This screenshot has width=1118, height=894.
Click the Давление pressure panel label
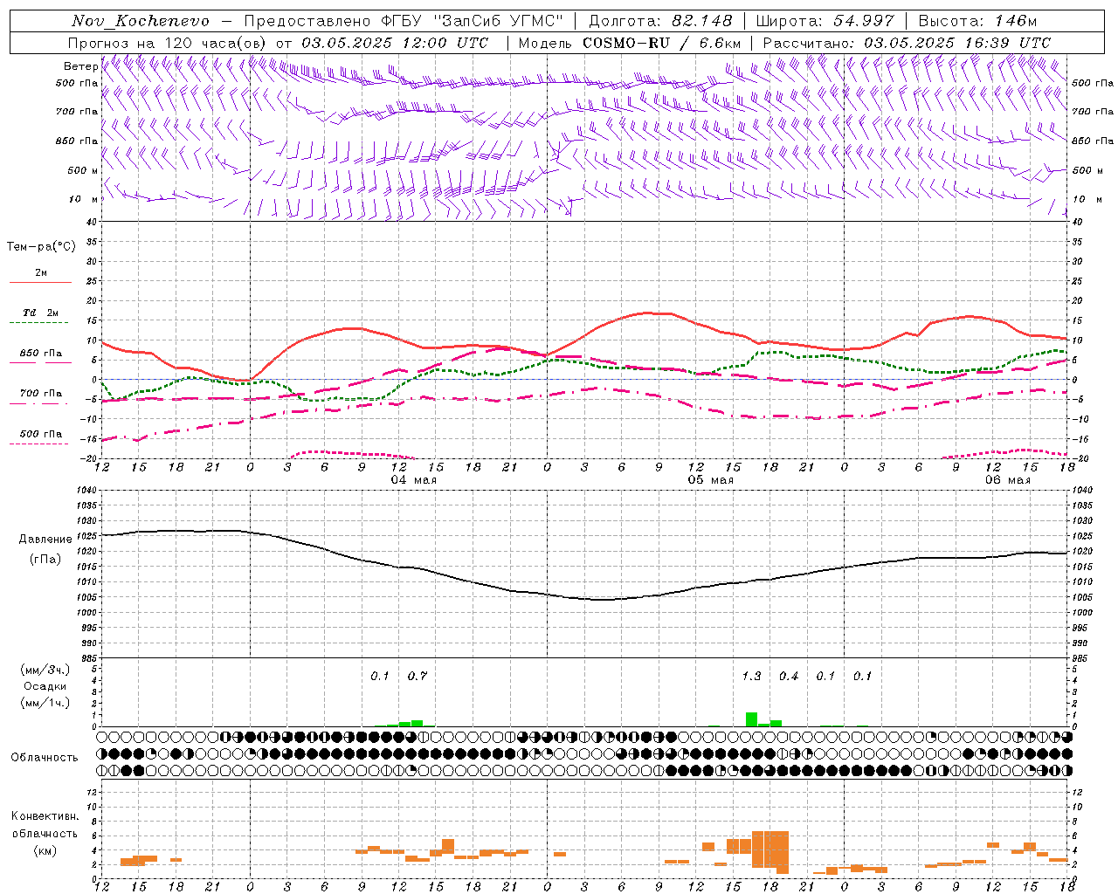click(x=45, y=539)
